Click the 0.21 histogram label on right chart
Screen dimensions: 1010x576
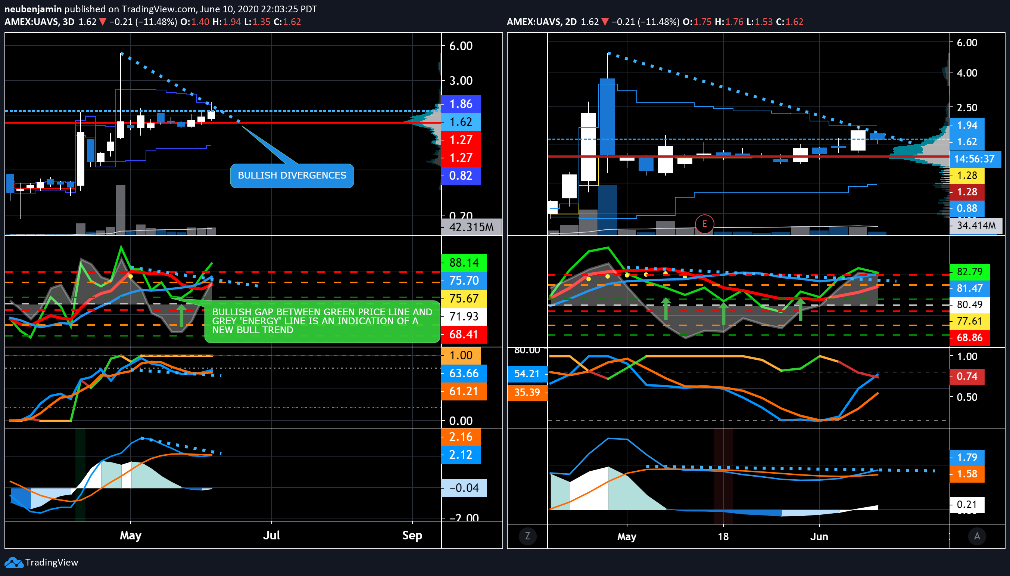pos(967,505)
